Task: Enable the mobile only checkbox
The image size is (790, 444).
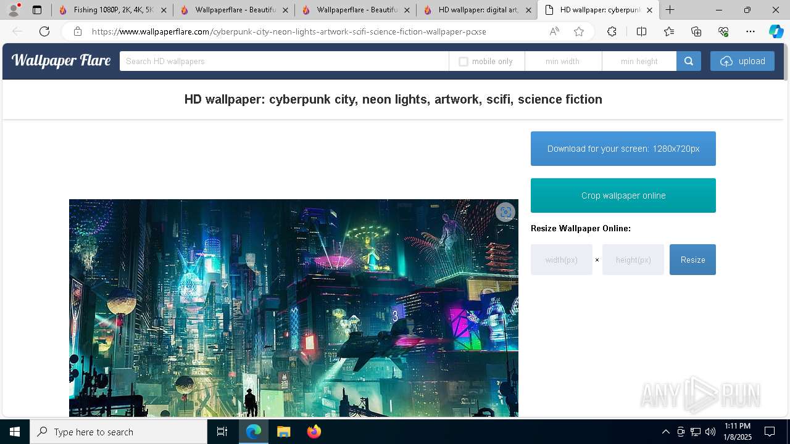Action: point(464,62)
